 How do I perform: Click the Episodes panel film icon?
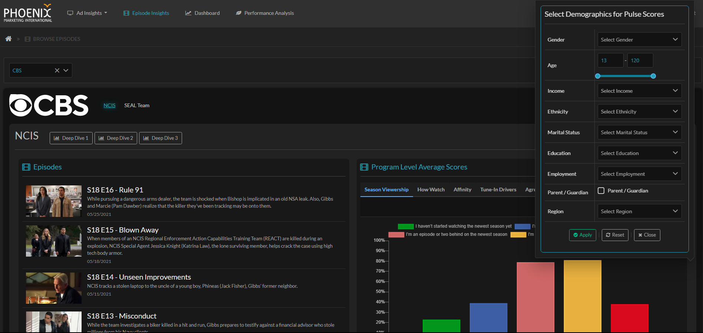(x=26, y=167)
